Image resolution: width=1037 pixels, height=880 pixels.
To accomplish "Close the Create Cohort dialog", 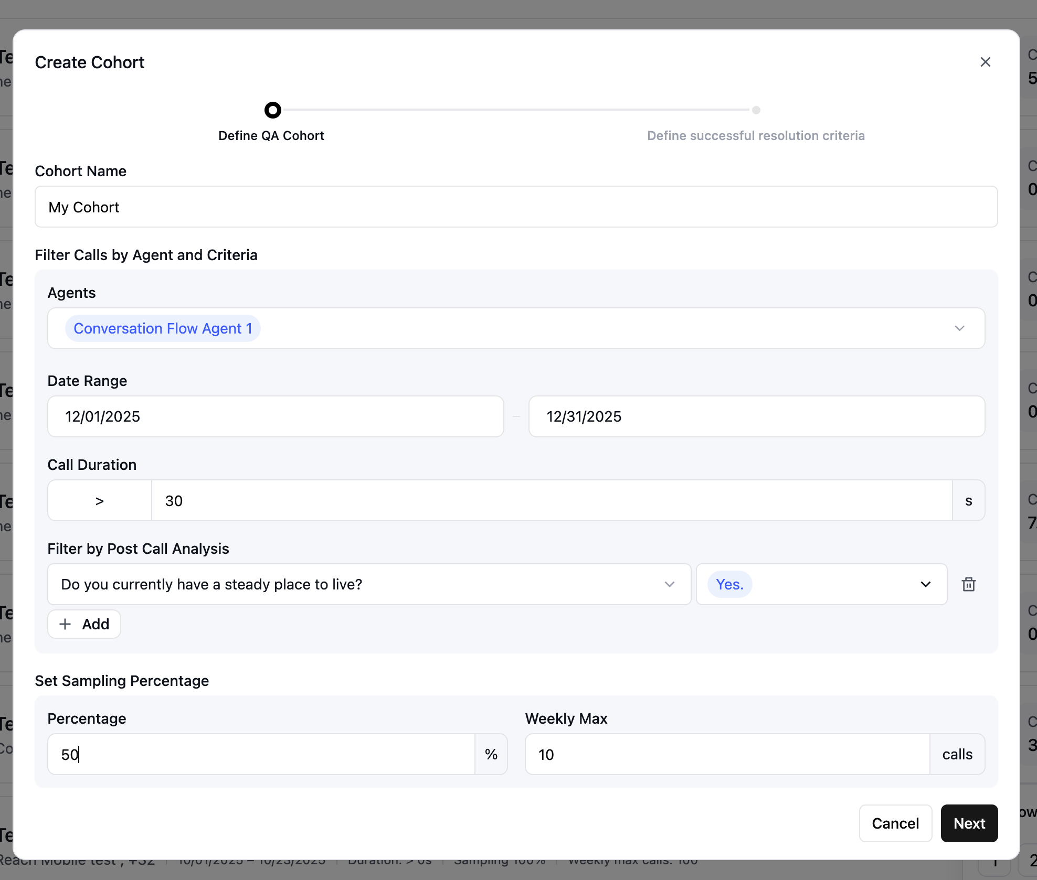I will 985,62.
